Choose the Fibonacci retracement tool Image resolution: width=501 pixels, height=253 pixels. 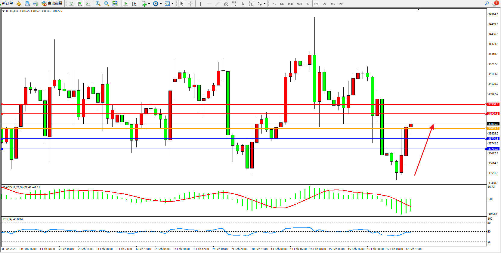coord(234,4)
